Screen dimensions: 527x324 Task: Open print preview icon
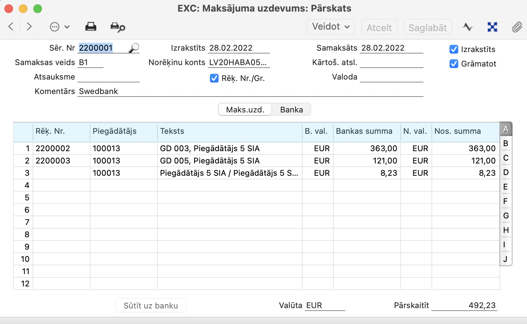118,27
